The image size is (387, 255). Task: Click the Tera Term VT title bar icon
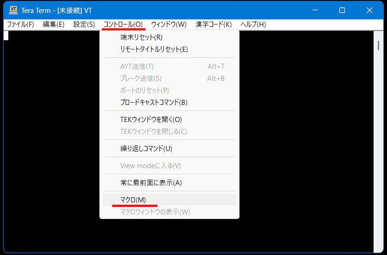13,10
